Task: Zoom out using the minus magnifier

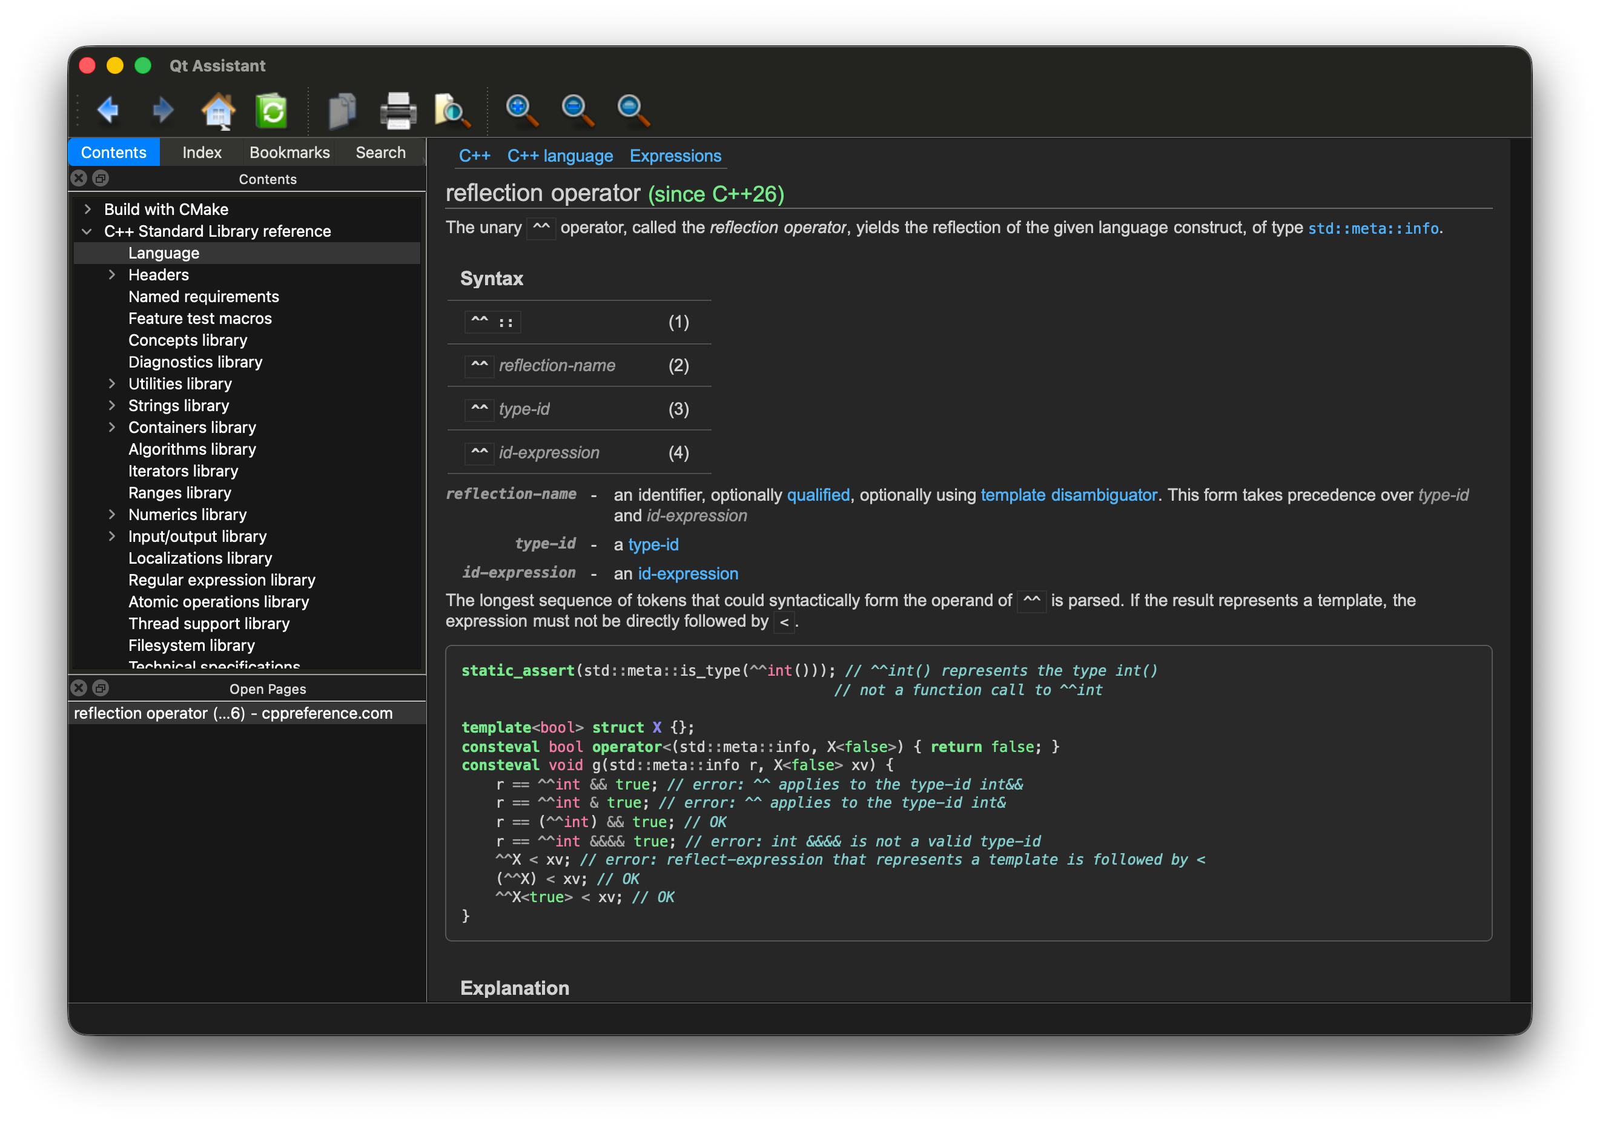Action: [578, 110]
